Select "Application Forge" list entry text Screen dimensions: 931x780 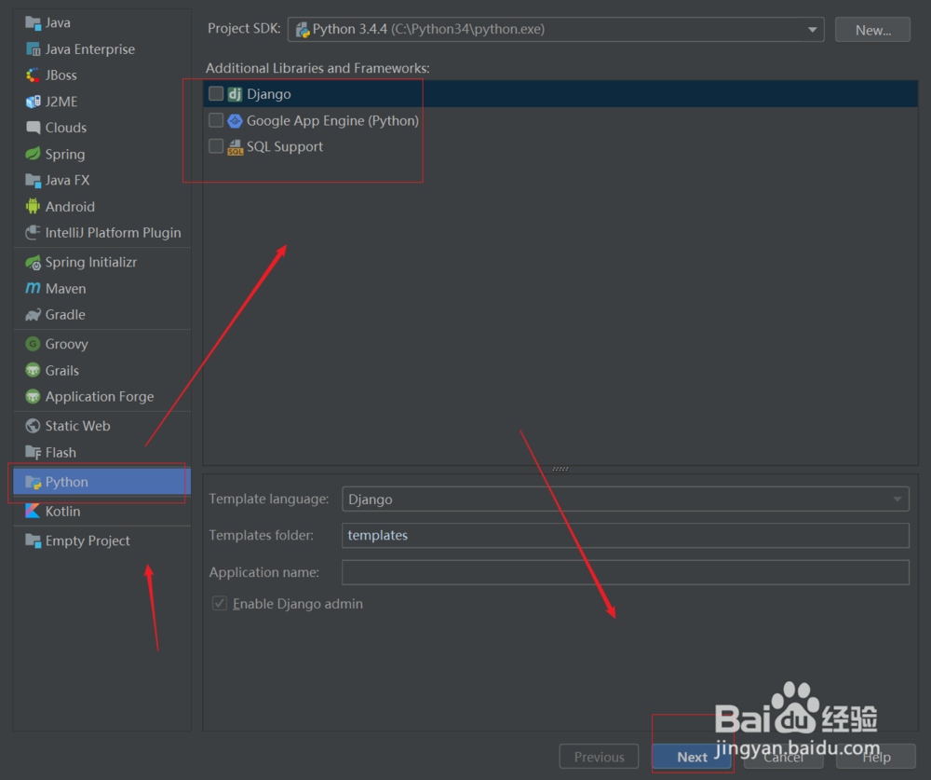100,397
